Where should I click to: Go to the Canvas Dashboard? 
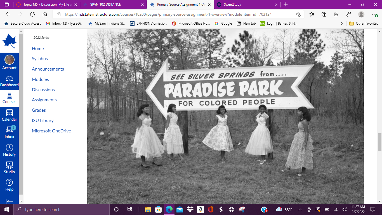10,81
